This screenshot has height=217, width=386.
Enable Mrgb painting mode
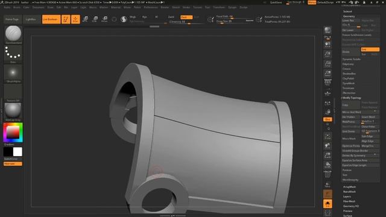(x=133, y=17)
